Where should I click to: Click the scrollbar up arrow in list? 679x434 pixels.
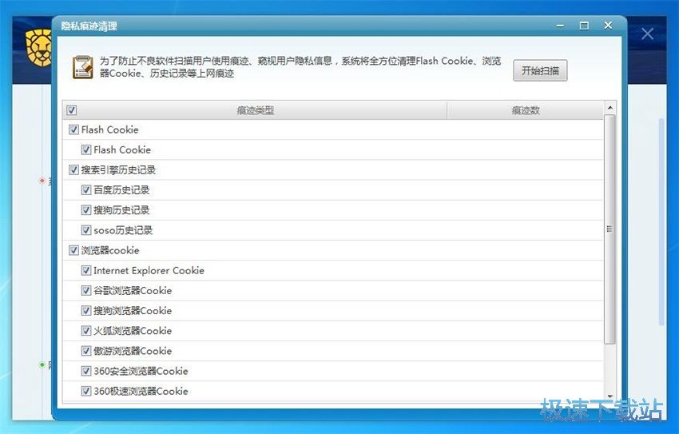click(610, 107)
